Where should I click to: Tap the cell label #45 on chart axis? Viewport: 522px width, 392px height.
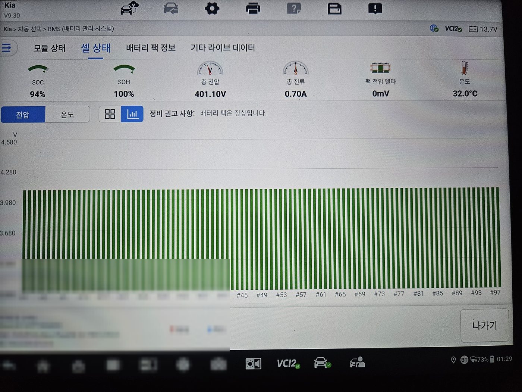[242, 295]
